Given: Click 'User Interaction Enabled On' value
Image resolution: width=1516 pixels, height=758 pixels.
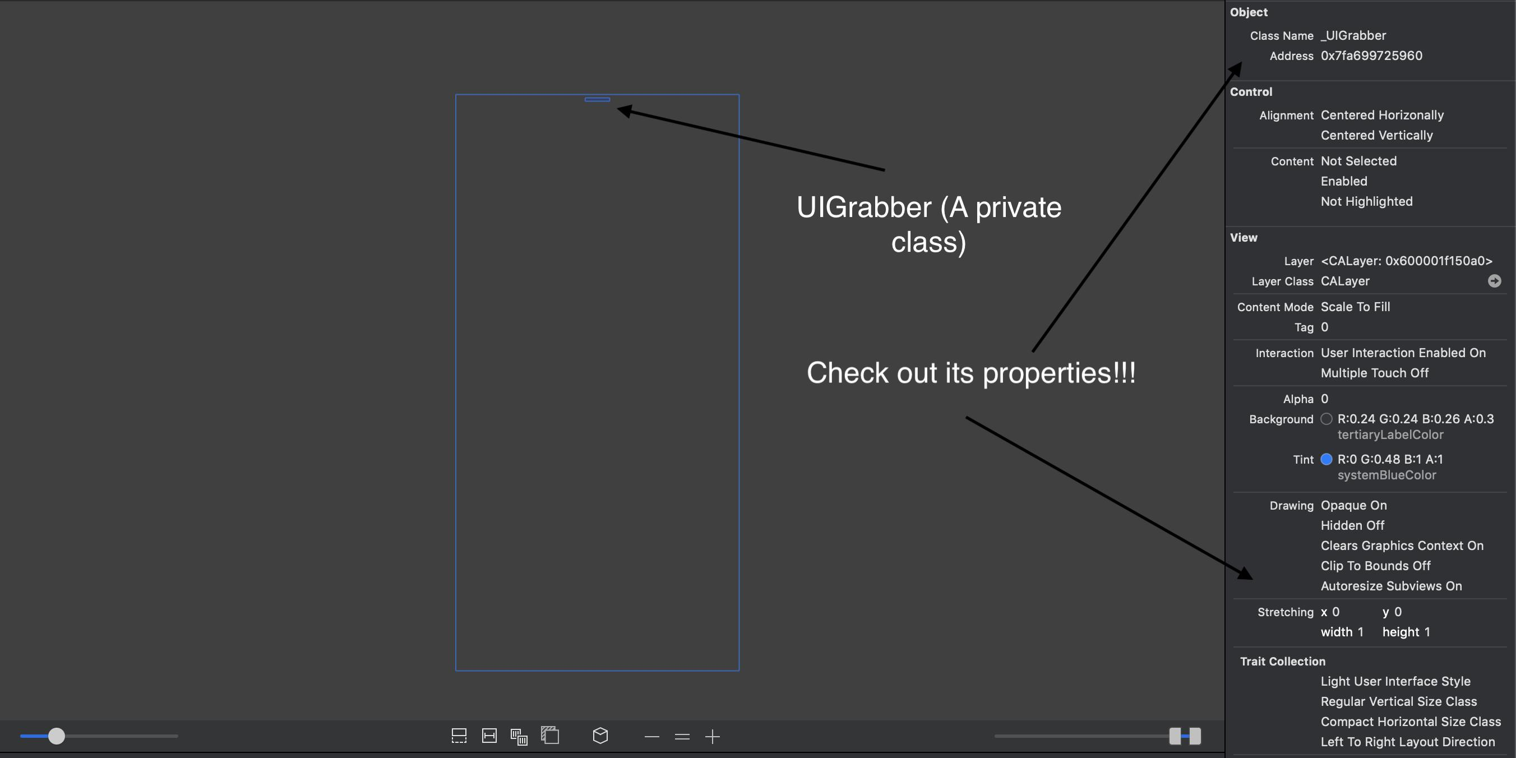Looking at the screenshot, I should pos(1403,353).
